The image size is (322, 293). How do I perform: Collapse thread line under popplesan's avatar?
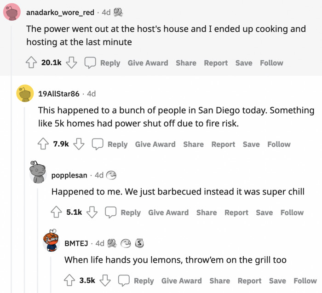click(x=38, y=239)
